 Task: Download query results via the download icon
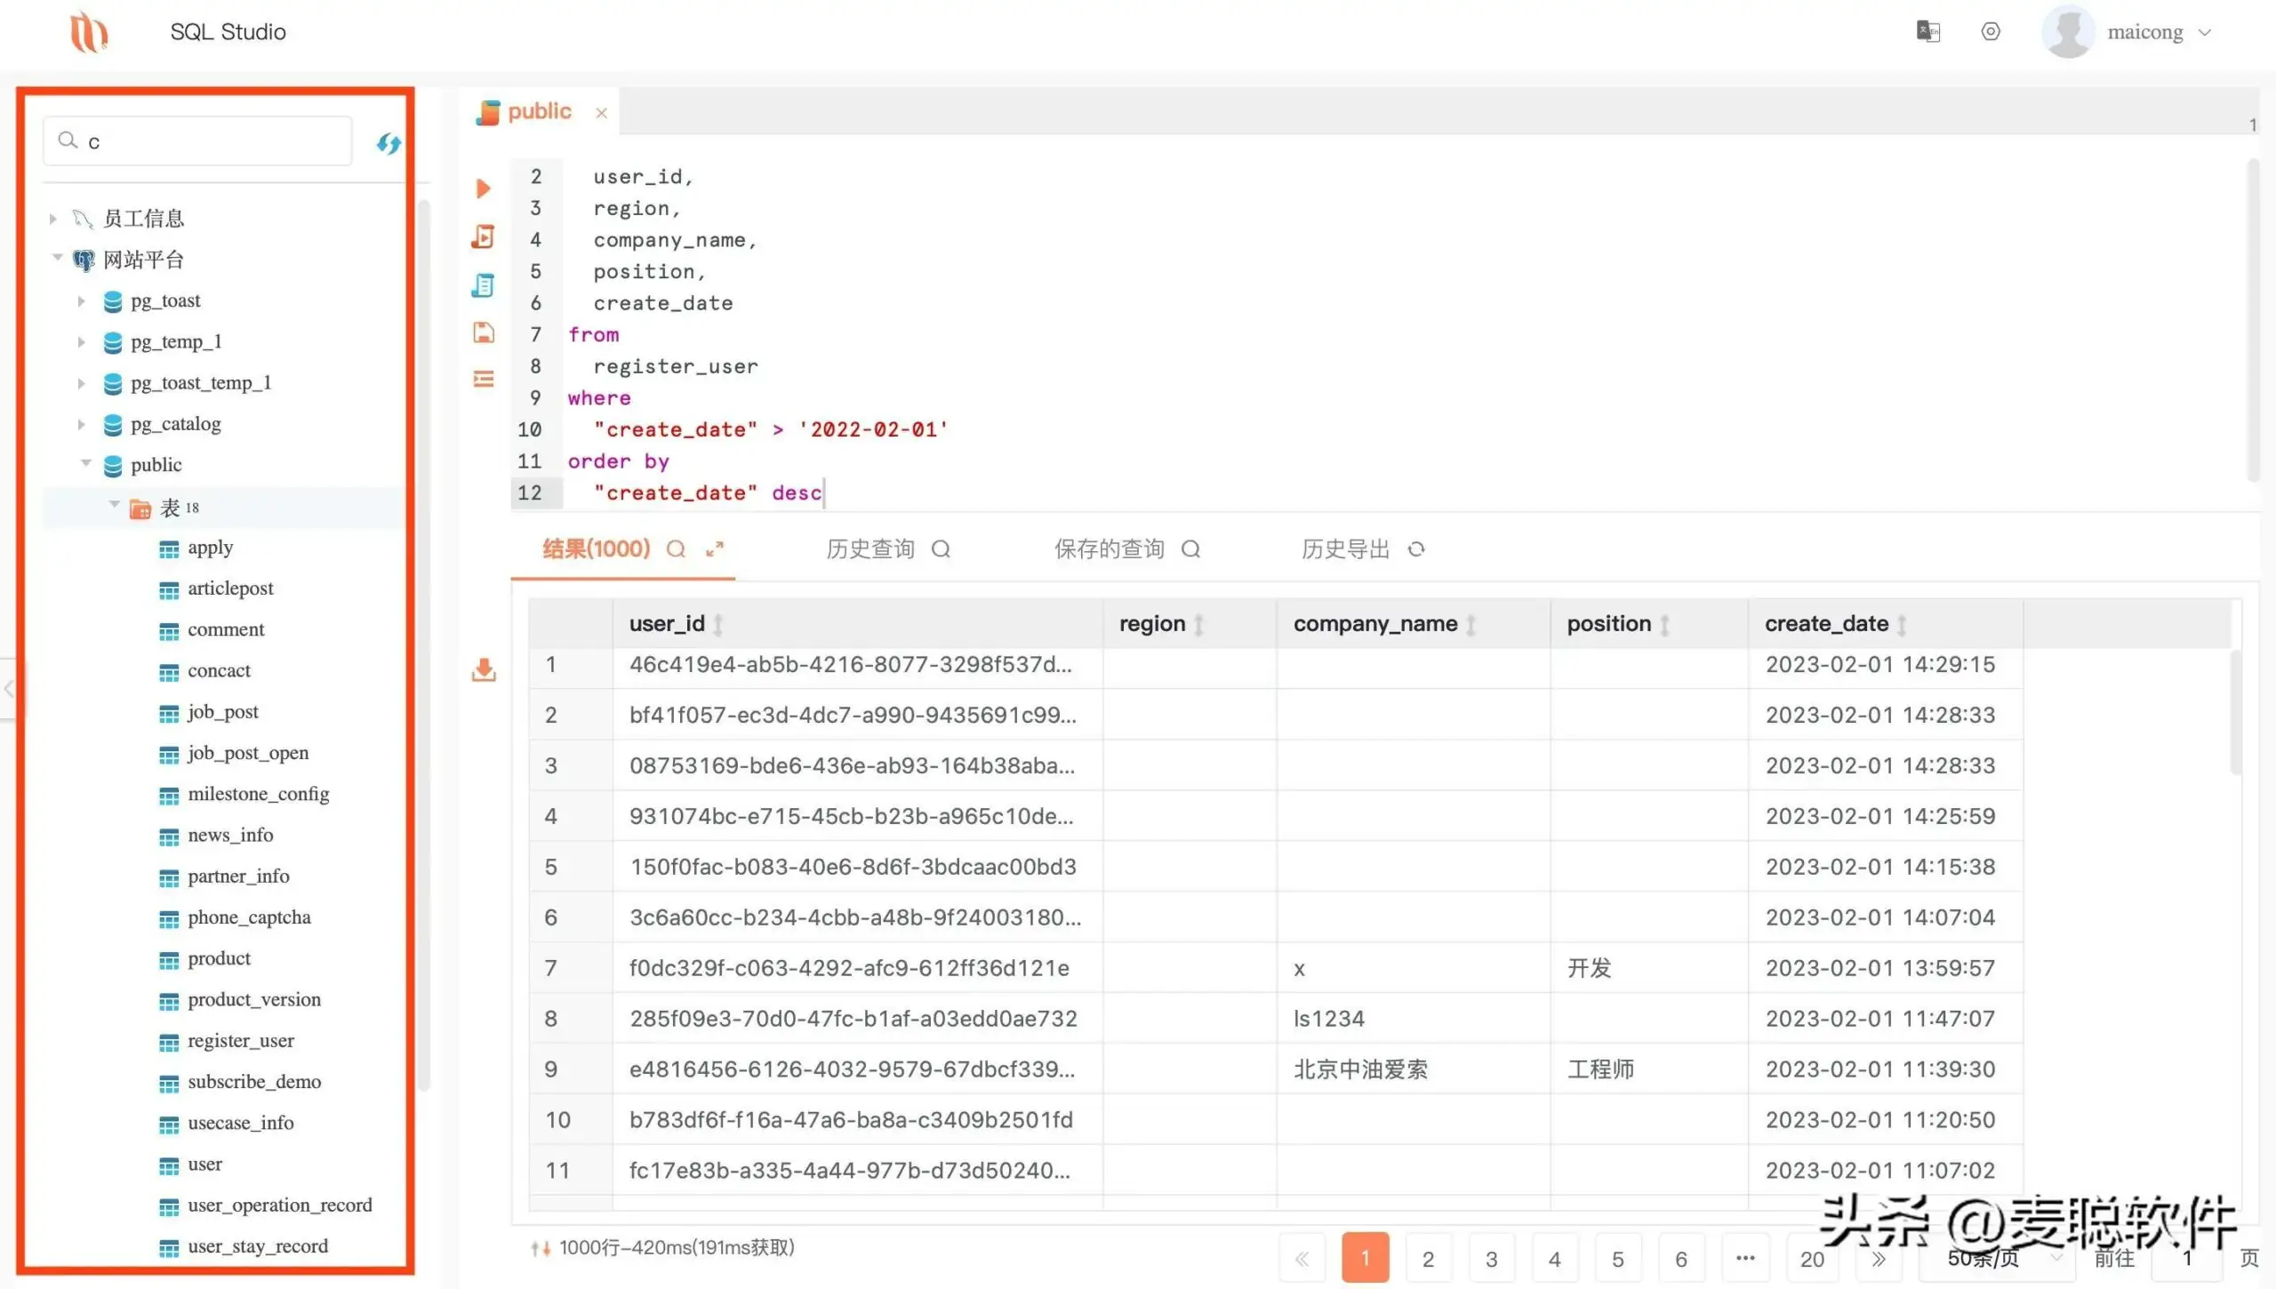pos(485,669)
